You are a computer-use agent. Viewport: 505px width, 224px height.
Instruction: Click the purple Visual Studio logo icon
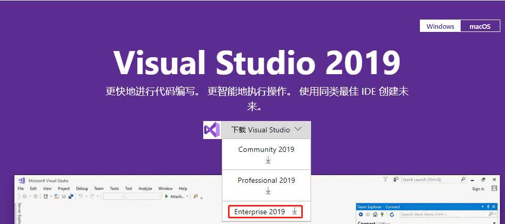[211, 130]
